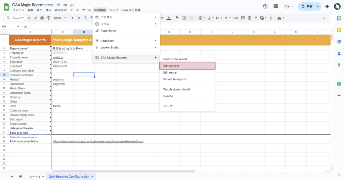Open GA4 Reports Configuration tab menu arrow
344x180 pixels.
click(93, 177)
